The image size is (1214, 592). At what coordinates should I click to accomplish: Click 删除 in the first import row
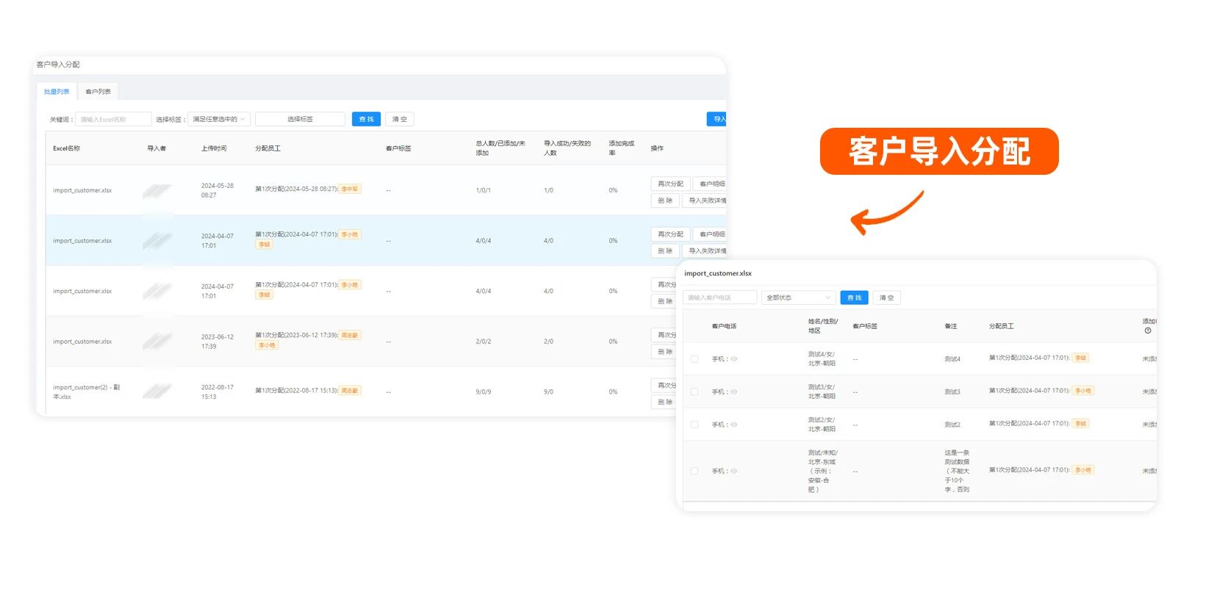tap(664, 201)
